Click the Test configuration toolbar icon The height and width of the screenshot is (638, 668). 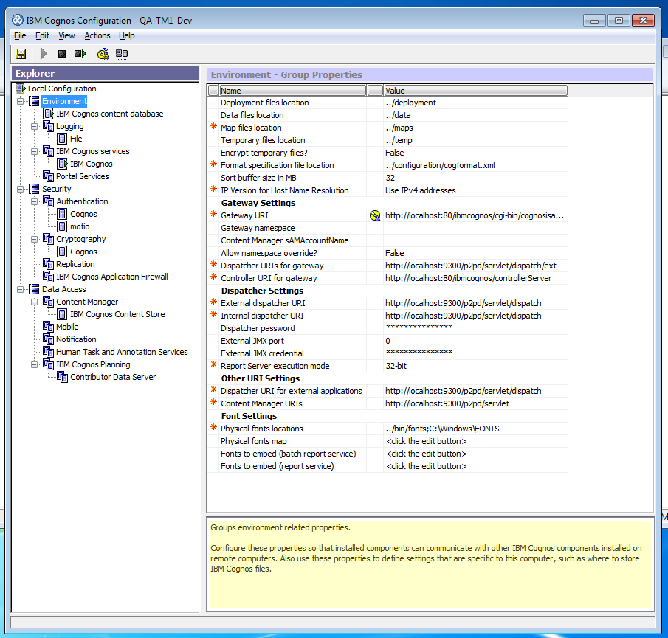coord(103,54)
